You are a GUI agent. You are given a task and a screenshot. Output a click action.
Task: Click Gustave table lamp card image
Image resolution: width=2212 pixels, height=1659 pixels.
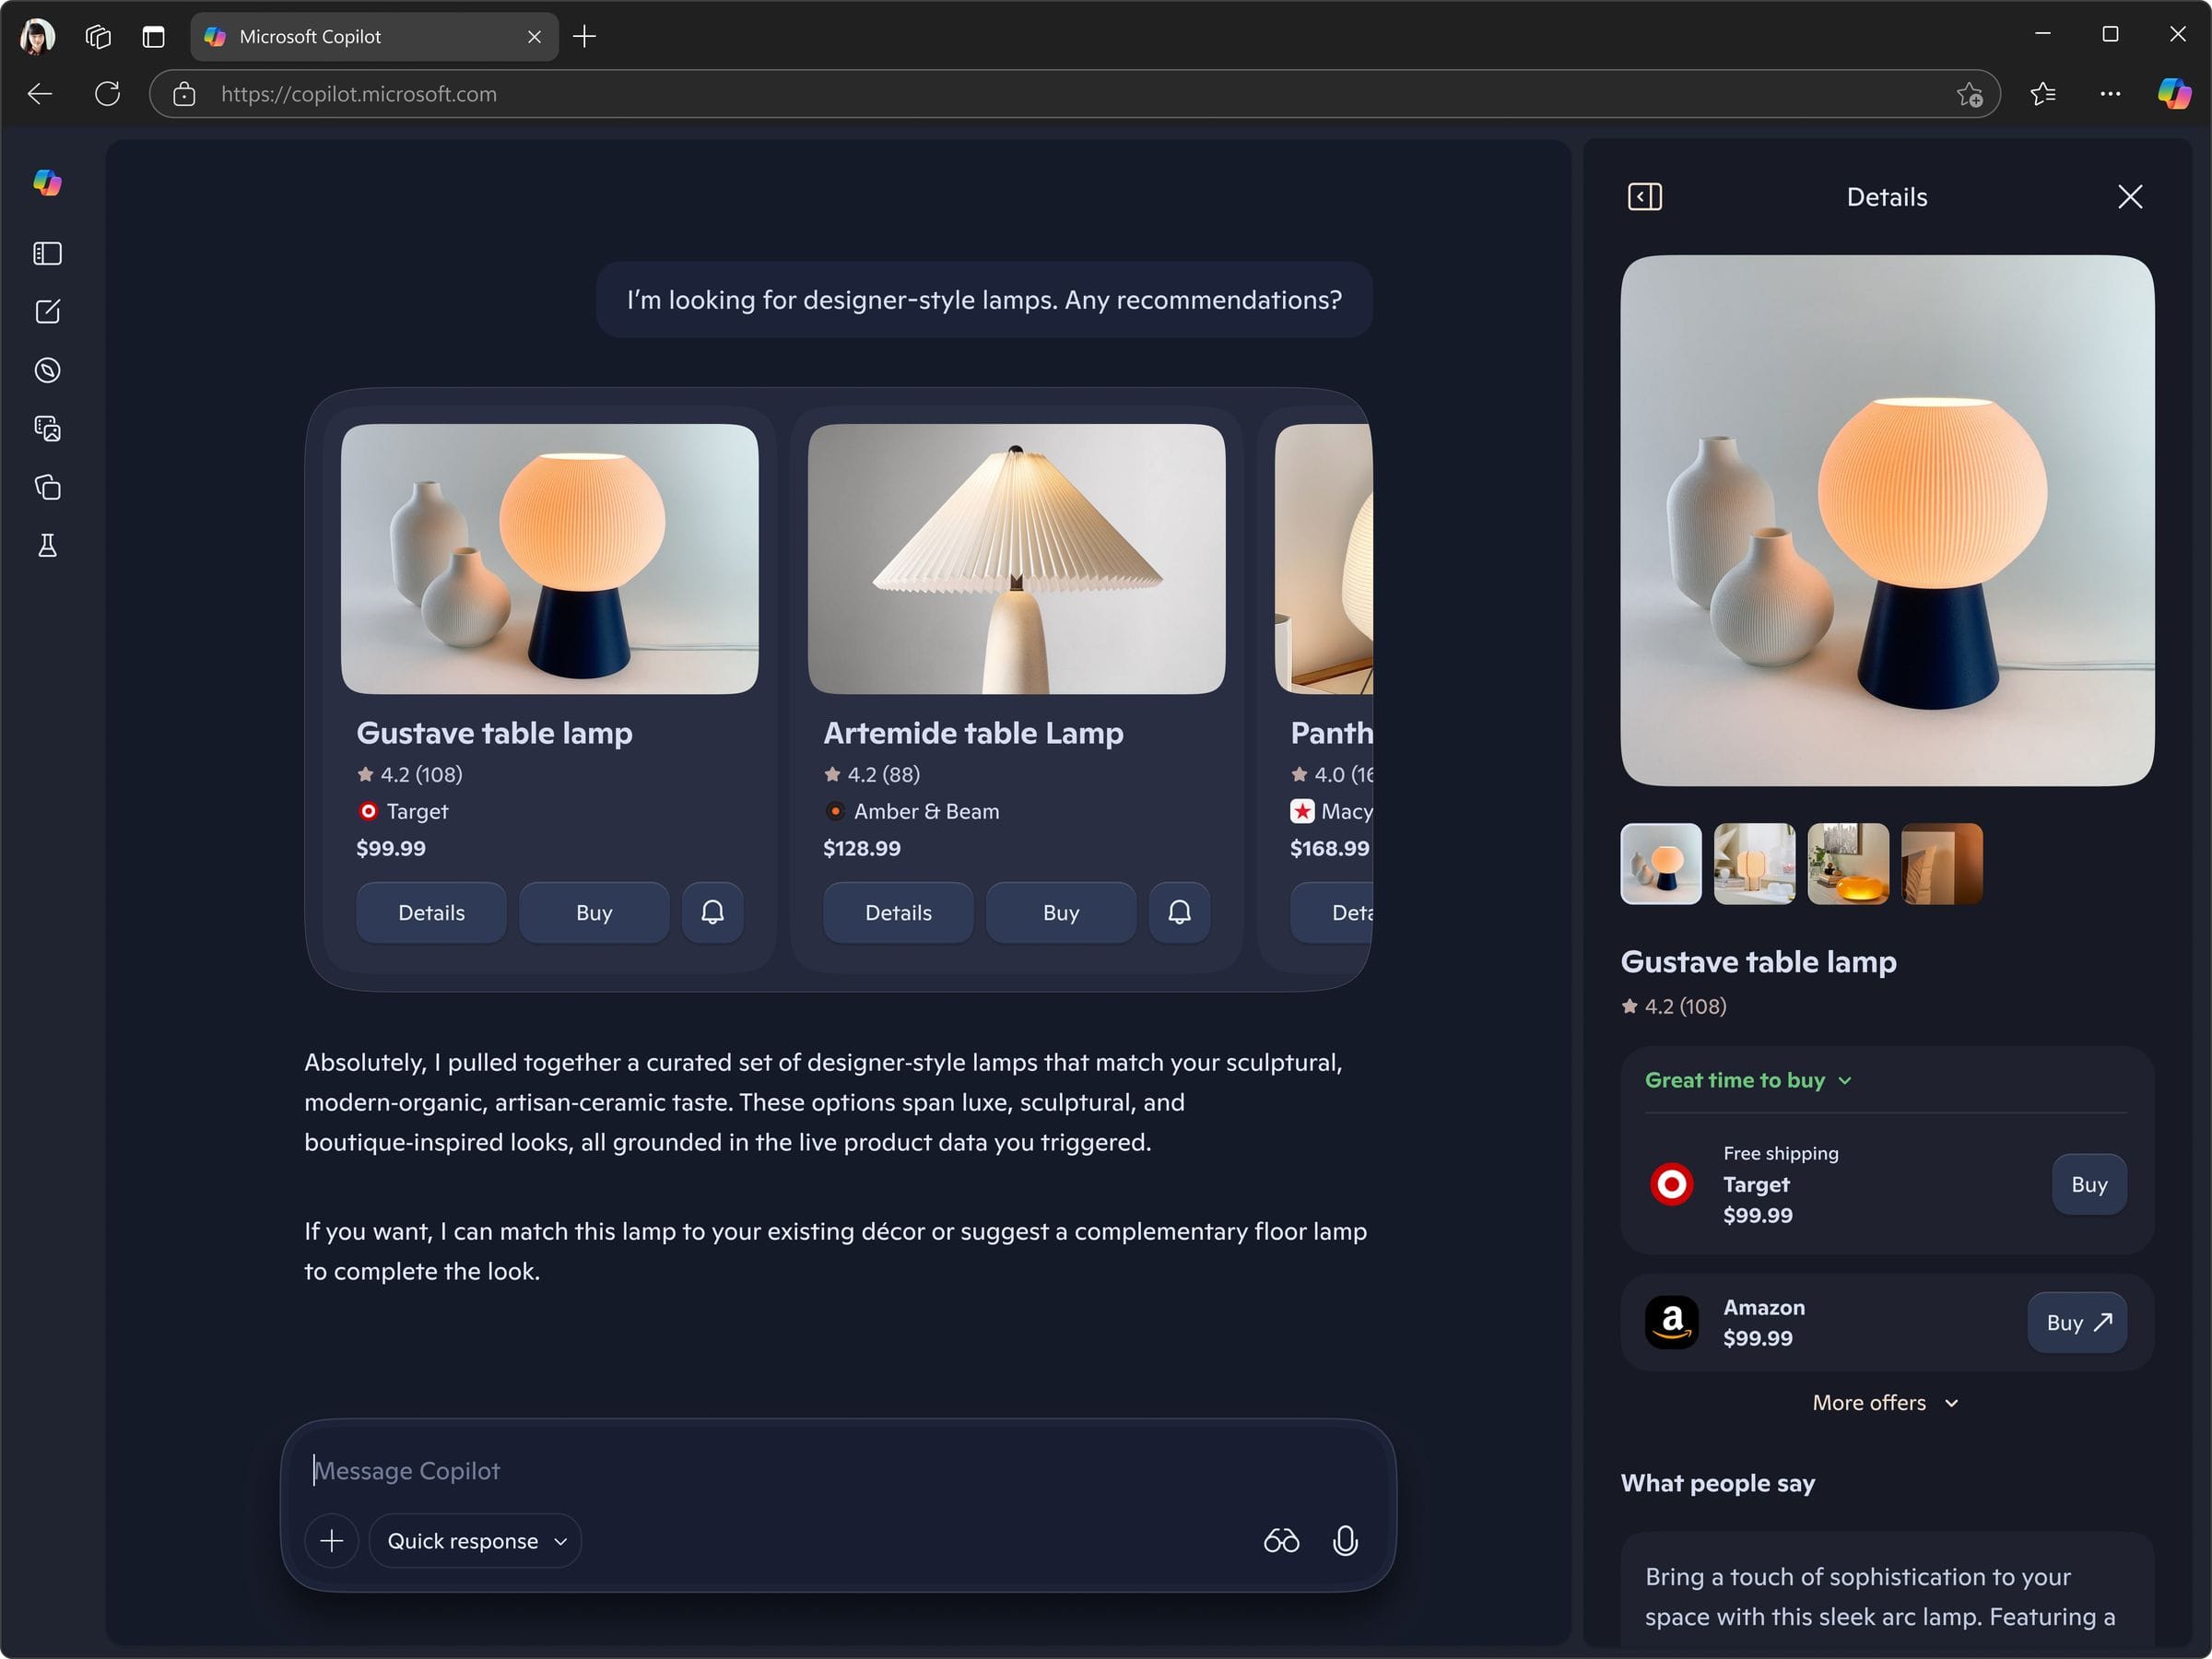[x=549, y=559]
